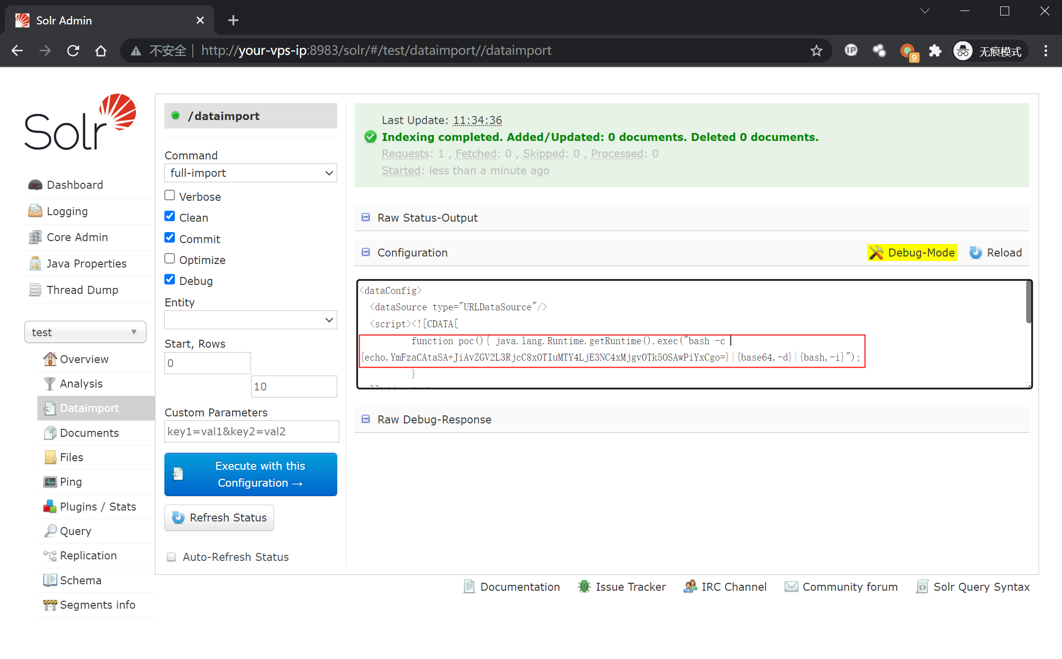Image resolution: width=1062 pixels, height=659 pixels.
Task: Open the Command full-import dropdown
Action: [x=251, y=173]
